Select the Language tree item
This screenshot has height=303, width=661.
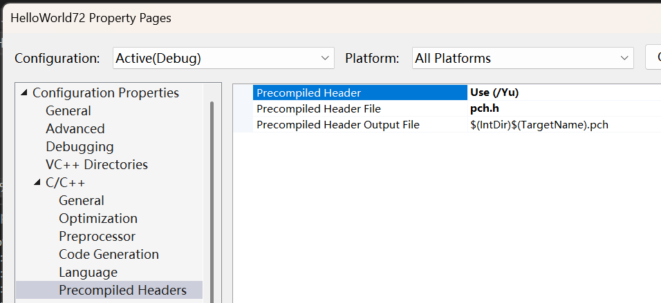88,273
